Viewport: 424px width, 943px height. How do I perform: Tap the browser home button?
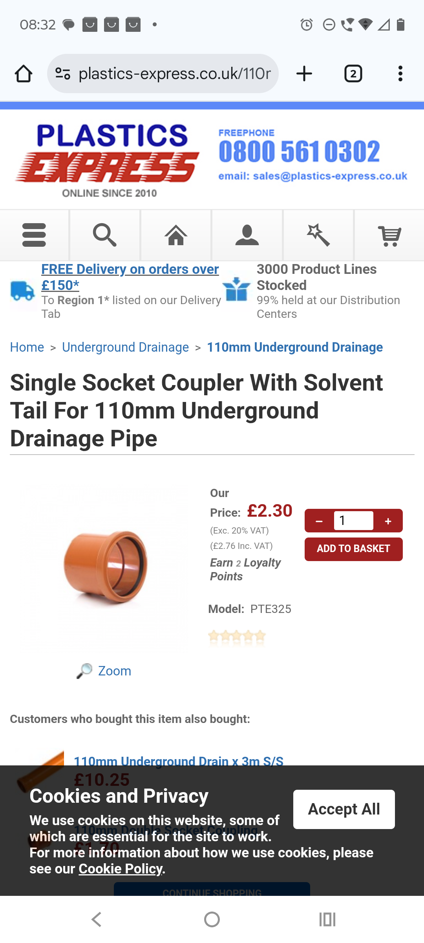point(24,73)
